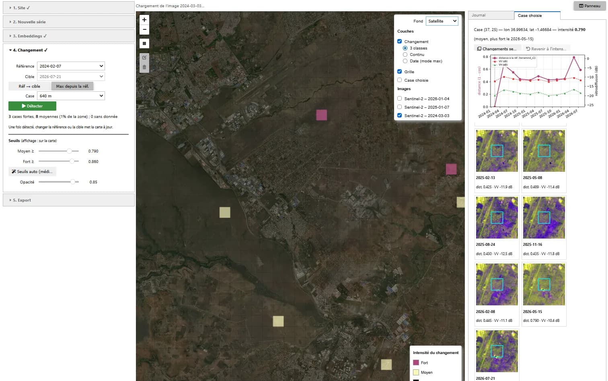Click the yellow Moyen legend swatch
608x381 pixels.
pyautogui.click(x=416, y=373)
